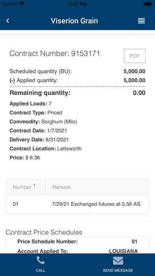Tap the Contract Number 9153171 heading
This screenshot has width=155, height=276.
point(55,53)
